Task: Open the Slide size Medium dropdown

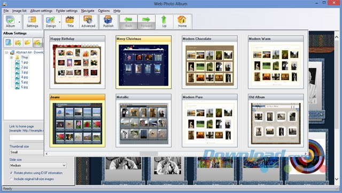Action: click(x=38, y=165)
